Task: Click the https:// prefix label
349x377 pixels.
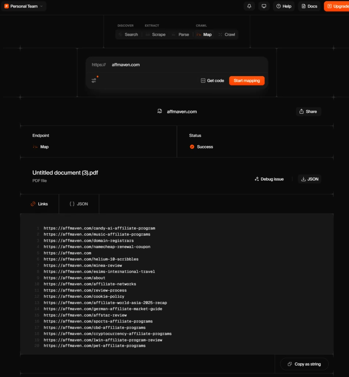Action: coord(99,65)
